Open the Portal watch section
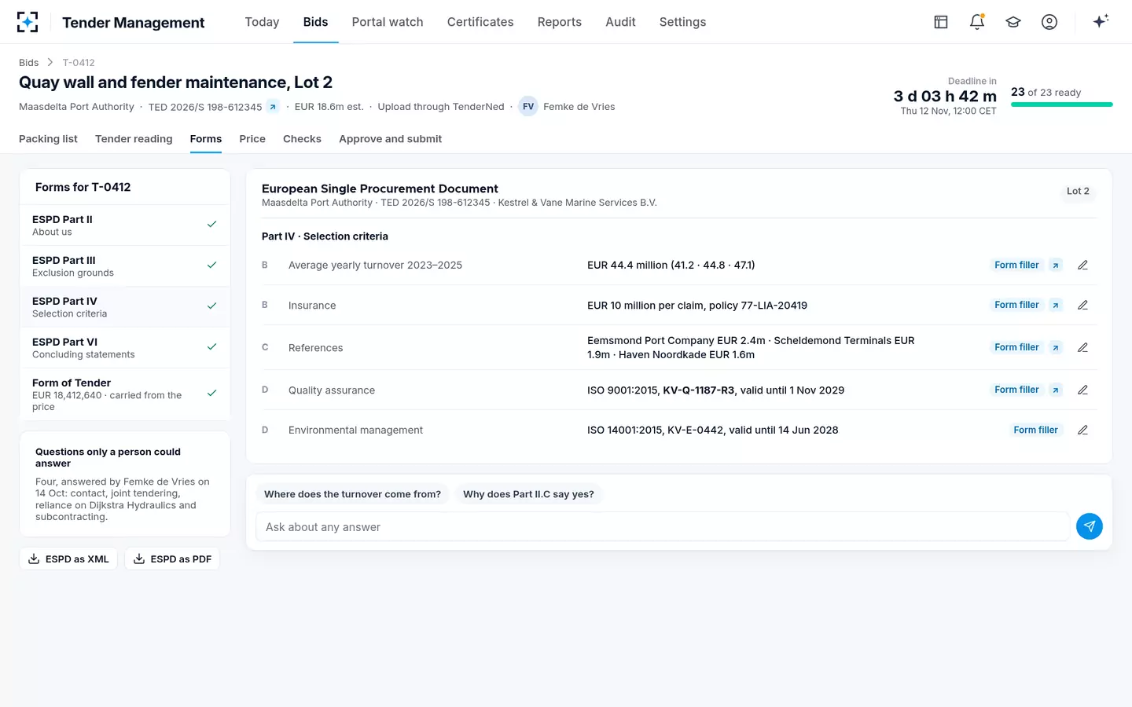This screenshot has width=1132, height=707. click(x=388, y=22)
